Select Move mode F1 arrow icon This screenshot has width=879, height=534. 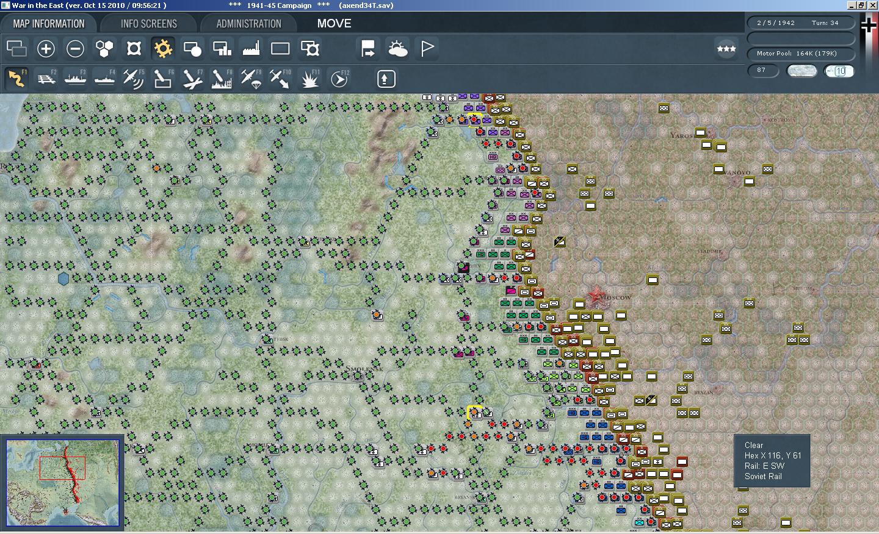pyautogui.click(x=16, y=79)
